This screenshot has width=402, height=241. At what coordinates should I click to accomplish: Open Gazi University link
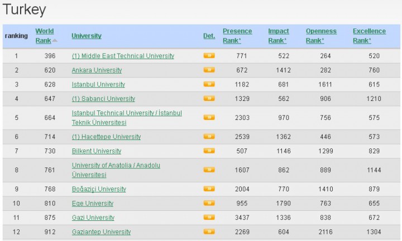93,218
